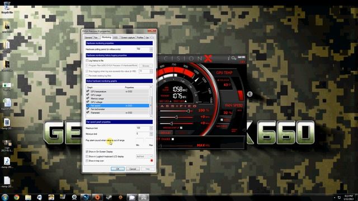358x201 pixels.
Task: Open the Profiles tab
Action: [140, 37]
